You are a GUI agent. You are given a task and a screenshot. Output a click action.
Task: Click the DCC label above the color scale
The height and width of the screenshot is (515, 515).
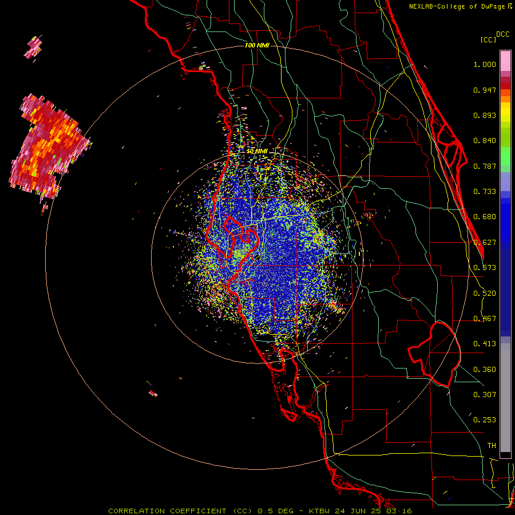click(503, 34)
